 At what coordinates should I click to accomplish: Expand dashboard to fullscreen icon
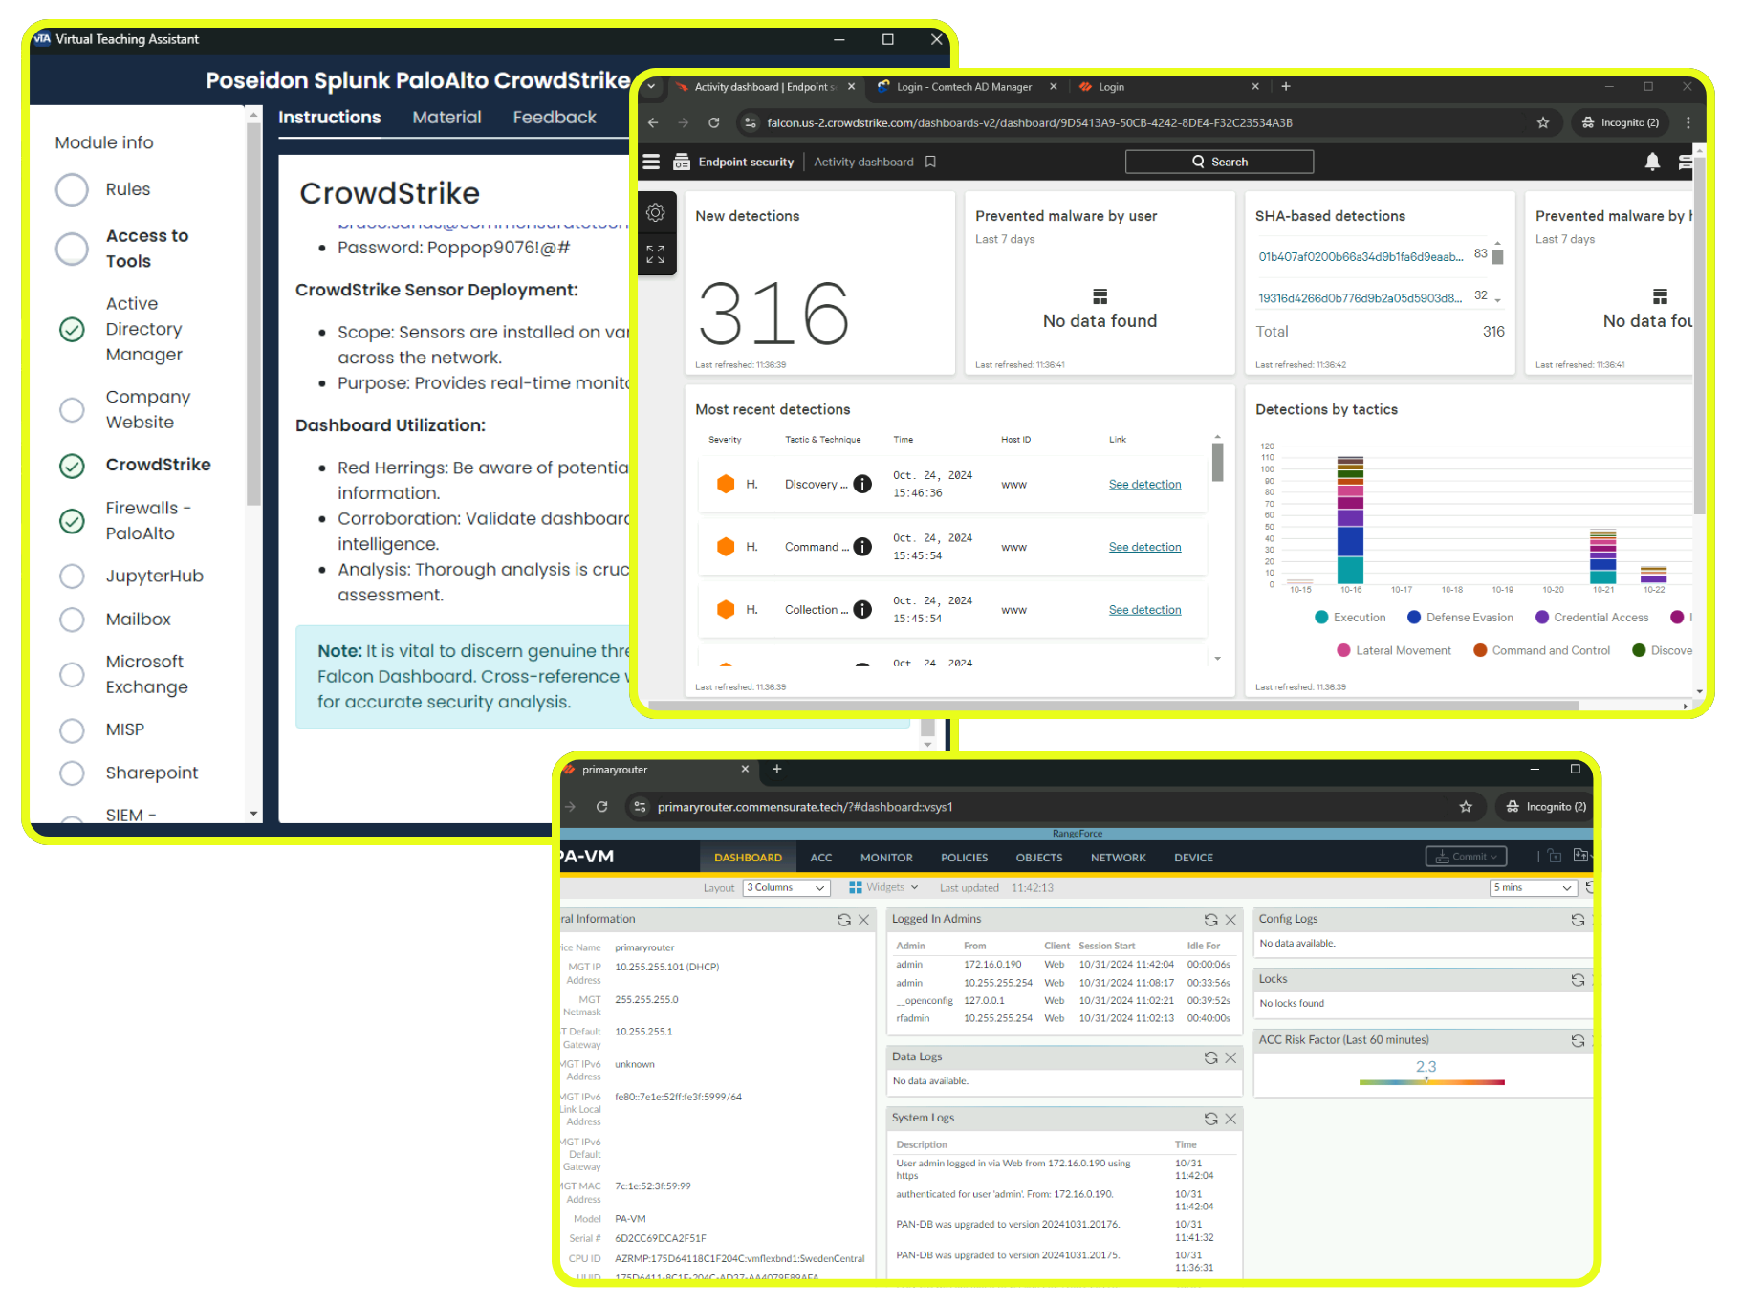point(656,253)
